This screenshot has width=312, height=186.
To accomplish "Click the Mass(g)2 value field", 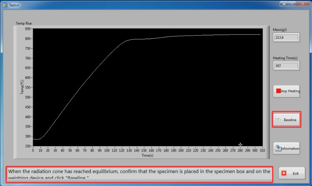I will pyautogui.click(x=286, y=37).
